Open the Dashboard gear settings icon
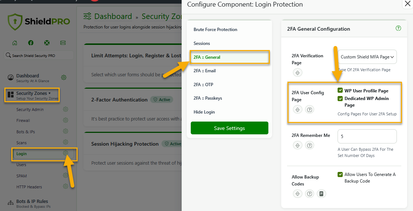 (x=64, y=77)
